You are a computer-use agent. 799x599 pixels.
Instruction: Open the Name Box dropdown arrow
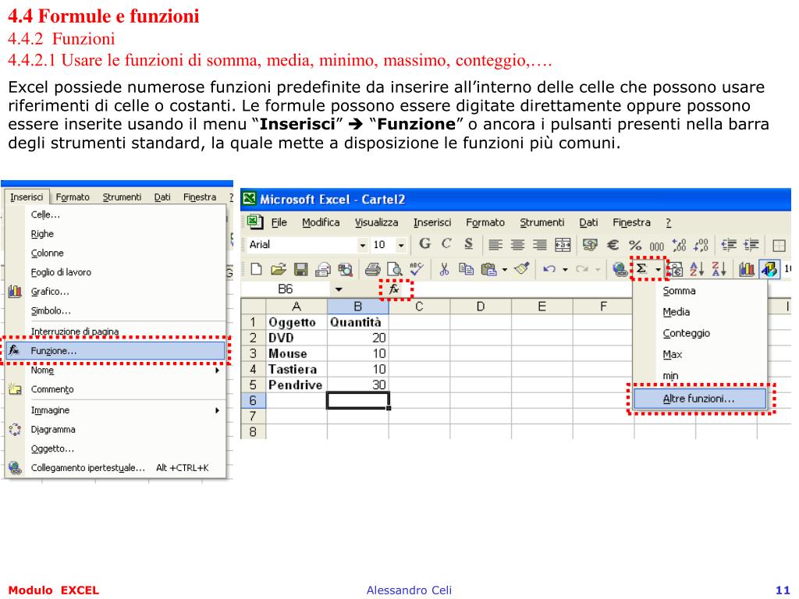pyautogui.click(x=339, y=289)
